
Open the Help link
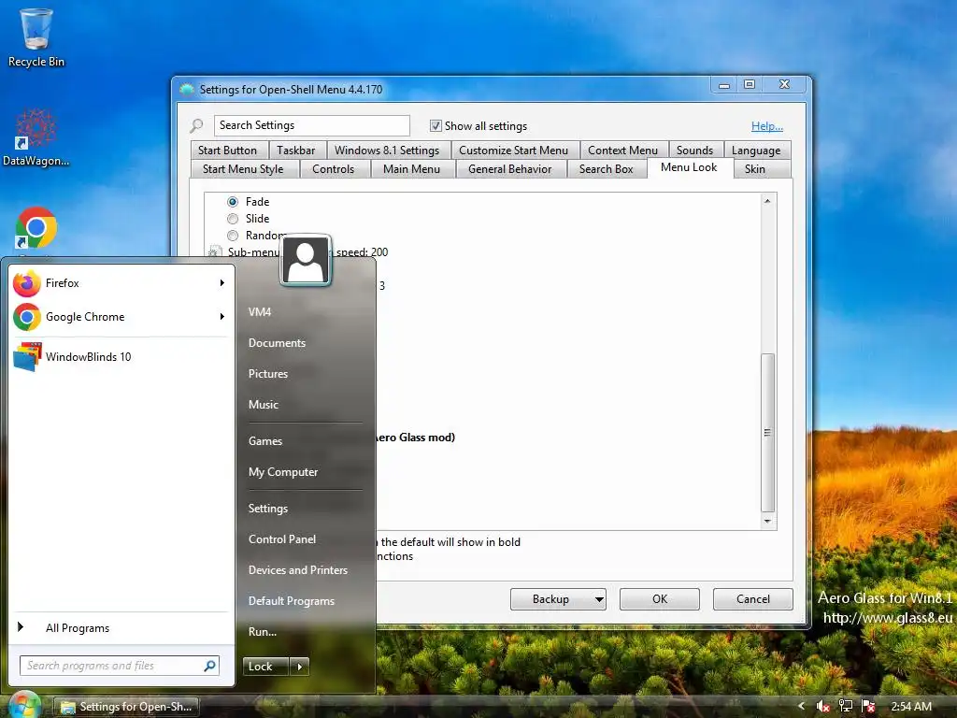[767, 126]
